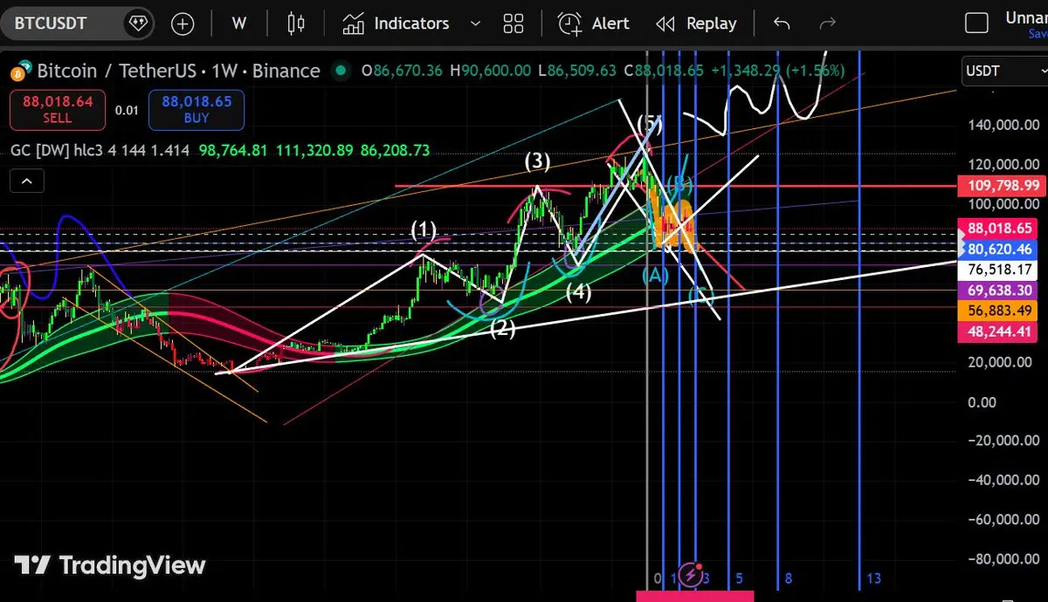Click the Bitcoin / TetherUS chart title

click(178, 71)
